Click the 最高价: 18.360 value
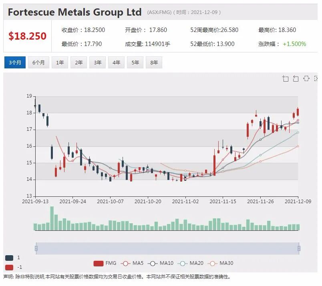This screenshot has height=286, width=322. coord(277,30)
